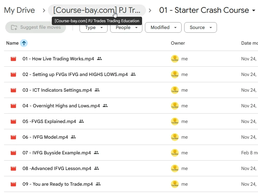Click shared icon next to 04 - Overnight Highs and Lows.mp4
Viewport: 258px width, 193px height.
(x=105, y=106)
